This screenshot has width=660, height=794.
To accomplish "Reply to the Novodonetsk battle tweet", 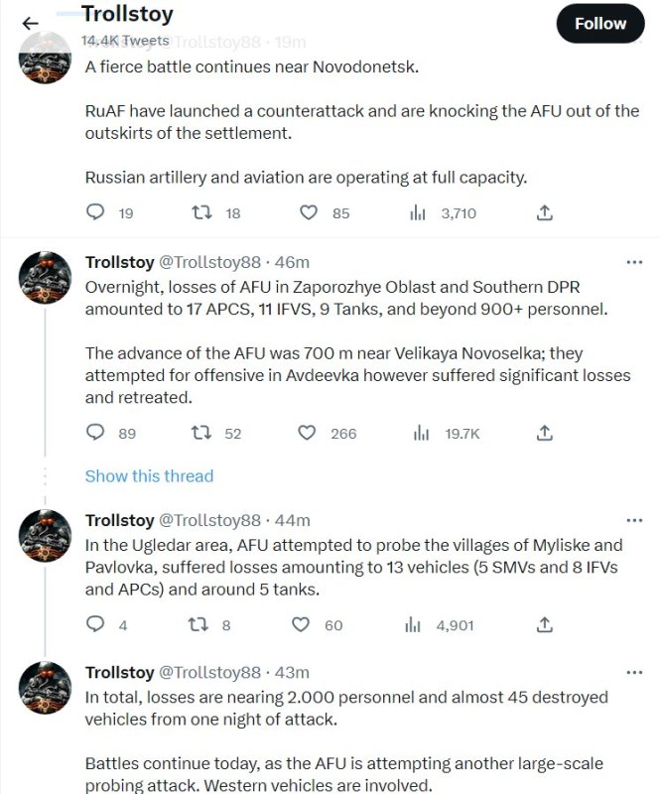I will tap(96, 212).
